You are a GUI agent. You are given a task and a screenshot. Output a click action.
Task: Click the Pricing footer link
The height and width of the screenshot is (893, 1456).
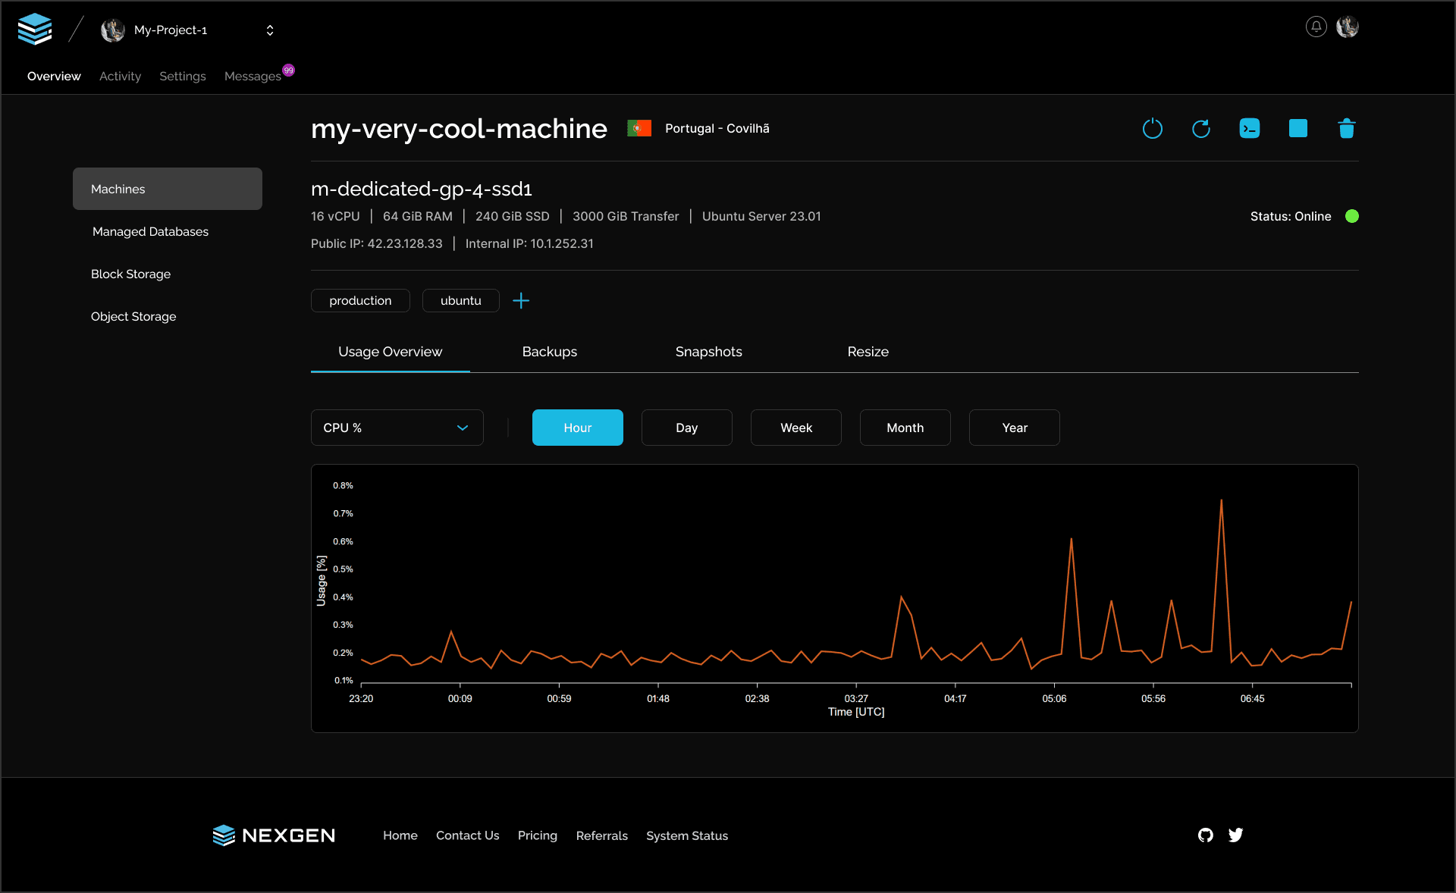tap(537, 835)
